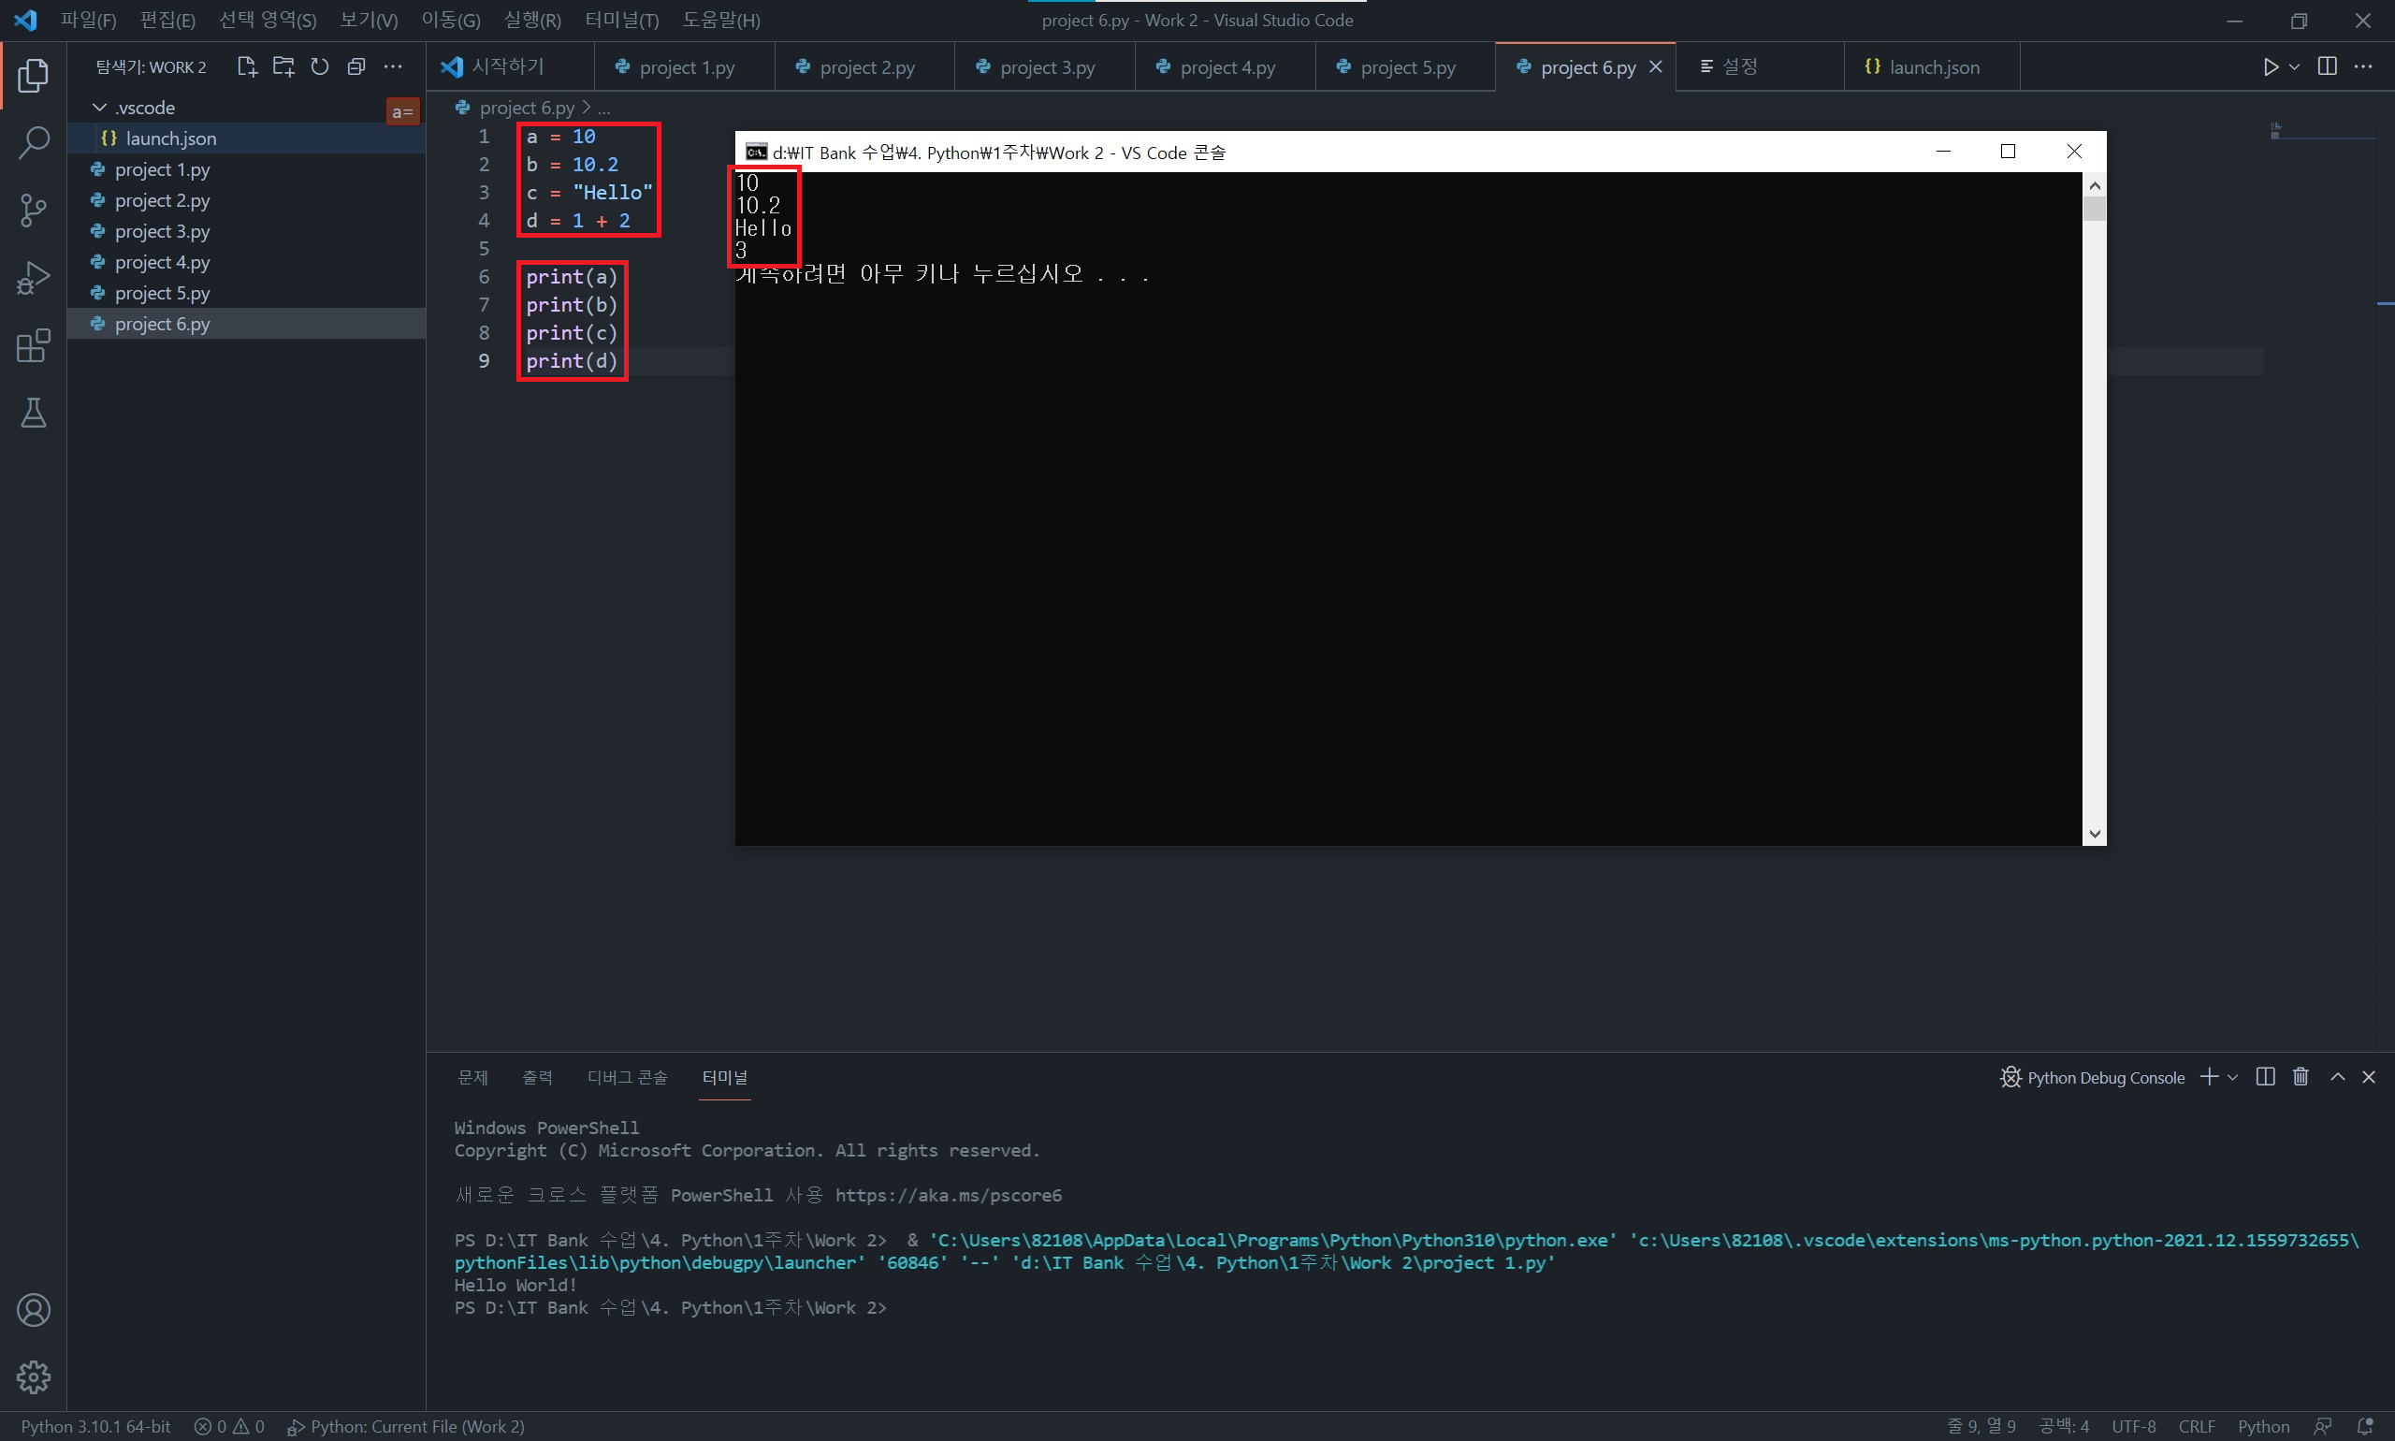2395x1441 pixels.
Task: Split the terminal panel
Action: point(2265,1077)
